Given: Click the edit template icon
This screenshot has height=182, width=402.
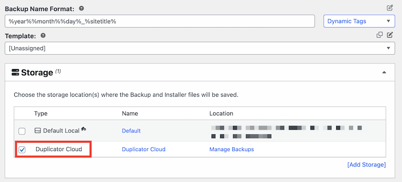Looking at the screenshot, I should click(390, 35).
